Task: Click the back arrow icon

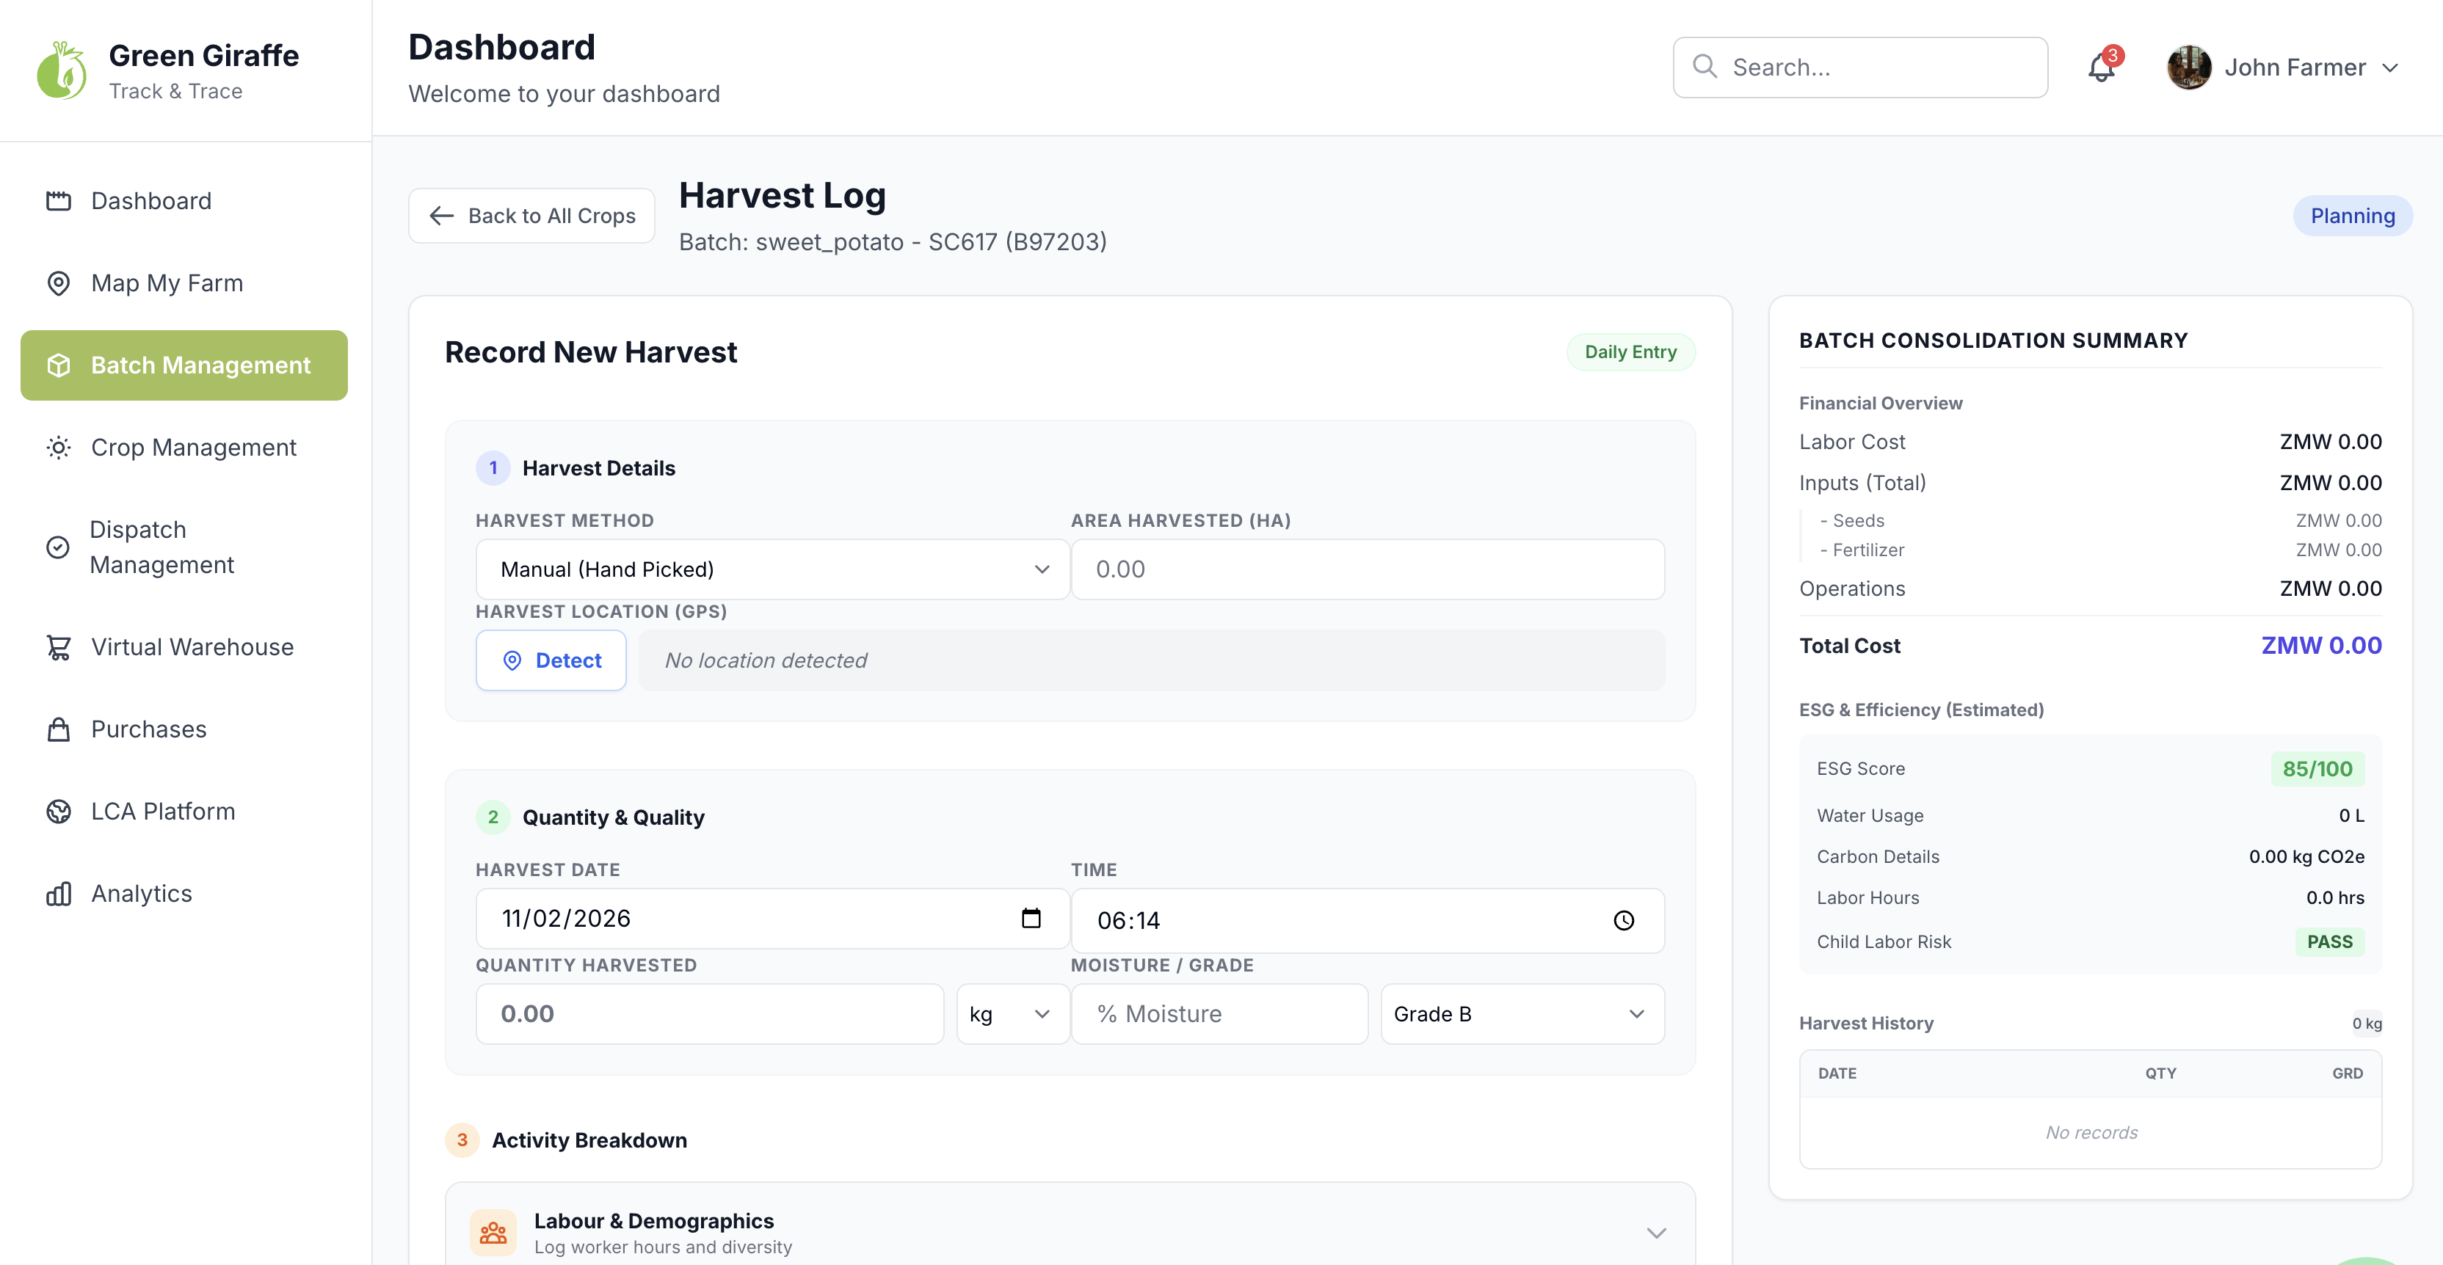Action: pos(441,216)
